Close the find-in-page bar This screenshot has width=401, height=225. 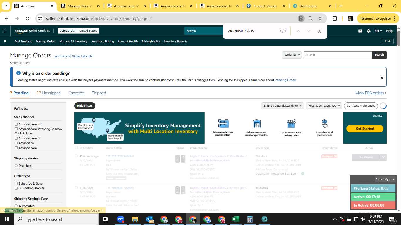point(319,31)
